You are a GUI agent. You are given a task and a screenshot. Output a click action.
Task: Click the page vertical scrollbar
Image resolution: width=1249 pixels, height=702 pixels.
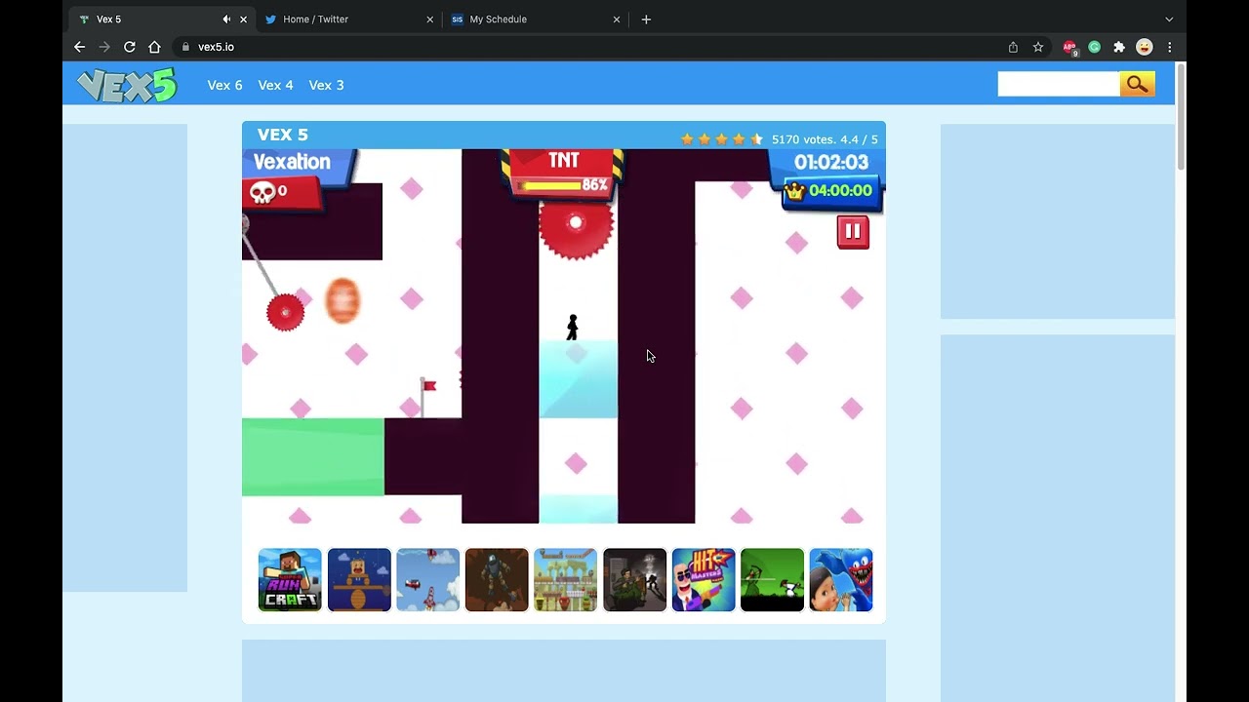[1181, 117]
